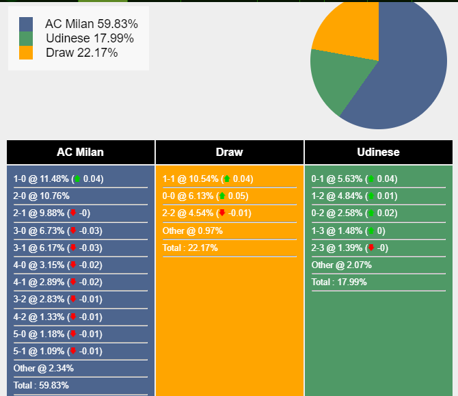Click the green up arrow beside 0-0 draw

[x=221, y=196]
